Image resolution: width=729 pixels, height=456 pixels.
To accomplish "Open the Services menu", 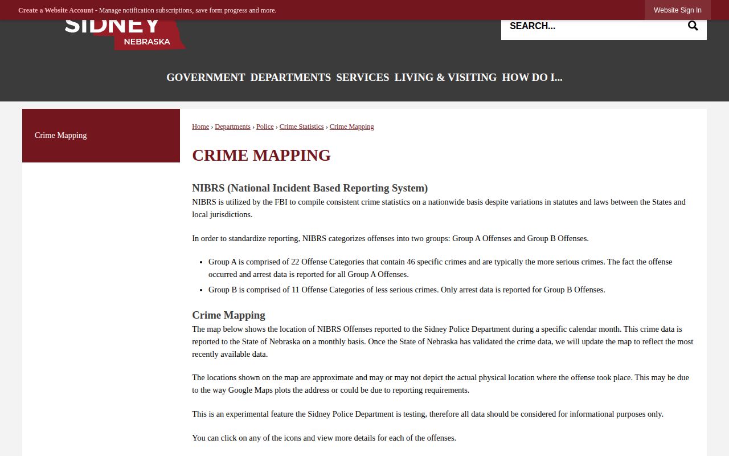I will (x=363, y=78).
